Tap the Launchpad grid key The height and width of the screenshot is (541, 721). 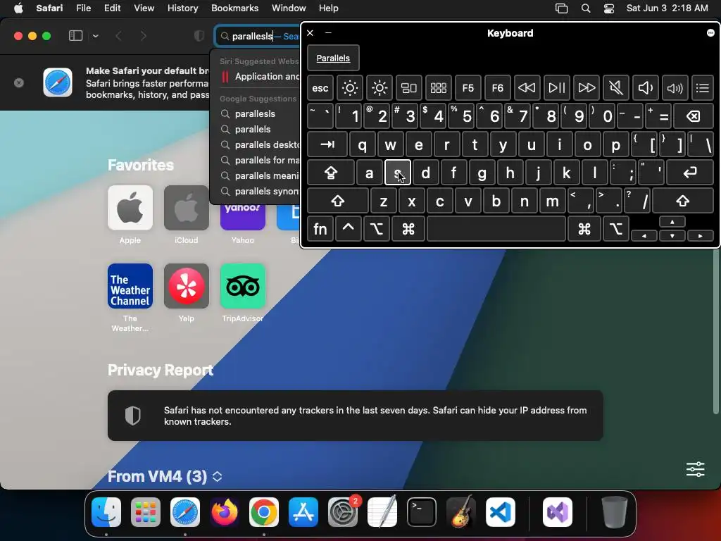click(438, 88)
